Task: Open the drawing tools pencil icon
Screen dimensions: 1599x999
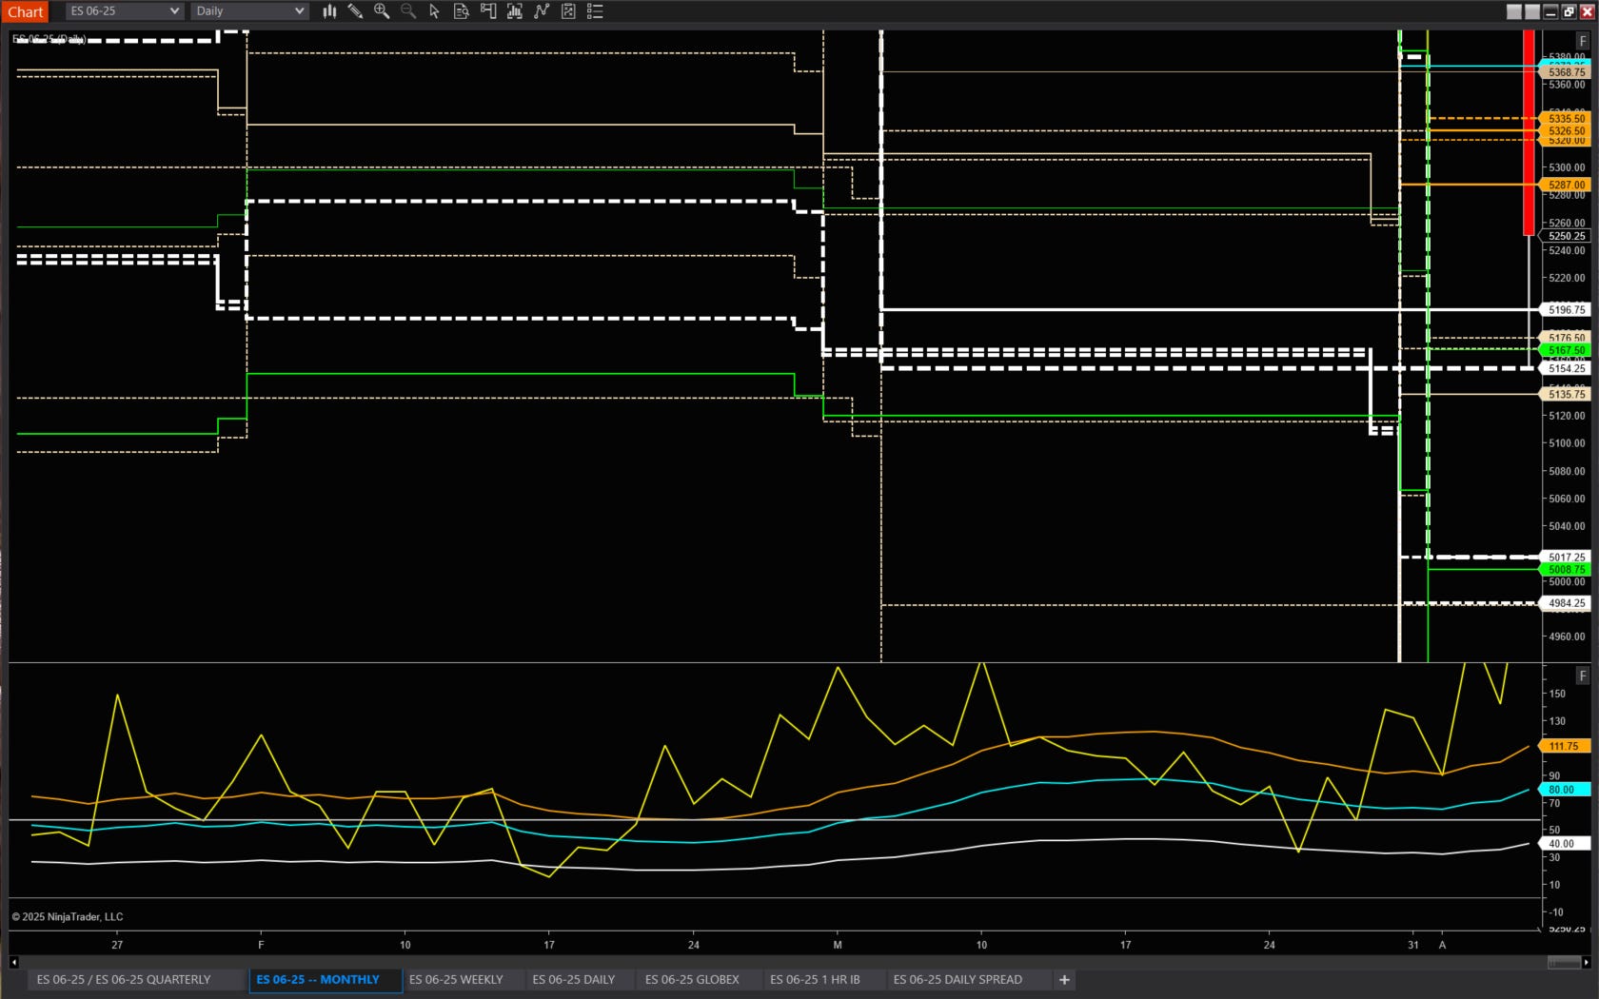Action: (355, 11)
